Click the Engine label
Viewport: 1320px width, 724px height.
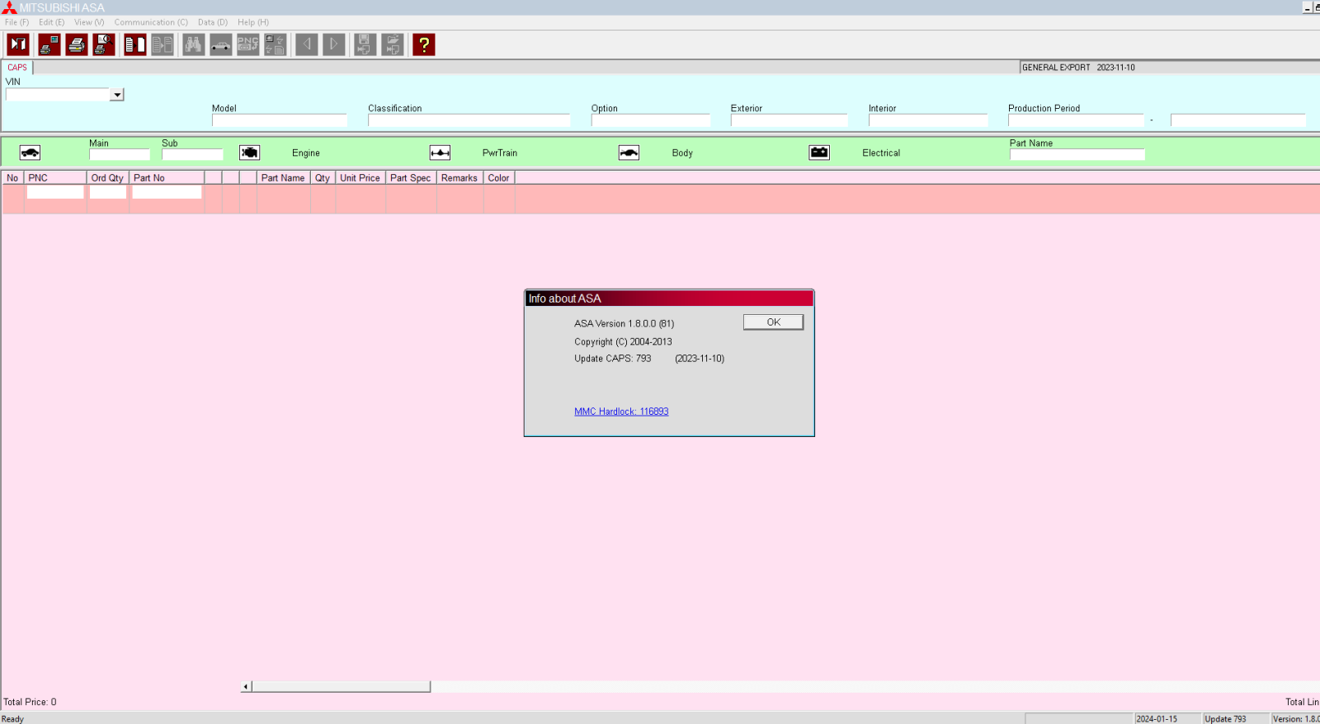coord(306,153)
